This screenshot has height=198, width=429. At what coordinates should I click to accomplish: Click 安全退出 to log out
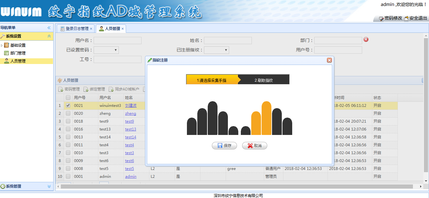point(415,18)
